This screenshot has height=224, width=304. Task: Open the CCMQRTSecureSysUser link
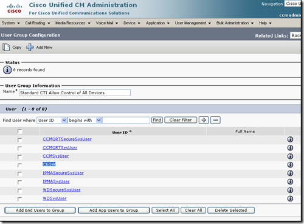tap(67, 139)
